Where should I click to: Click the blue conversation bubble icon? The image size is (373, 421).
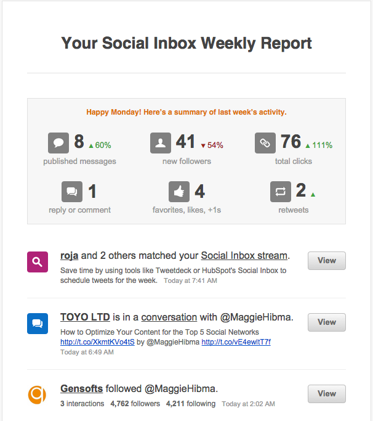pos(38,324)
